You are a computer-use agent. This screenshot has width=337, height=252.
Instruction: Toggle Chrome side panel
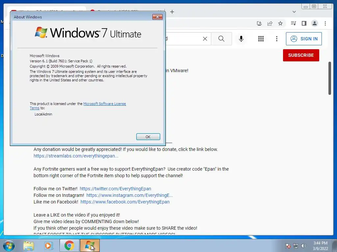point(304,23)
